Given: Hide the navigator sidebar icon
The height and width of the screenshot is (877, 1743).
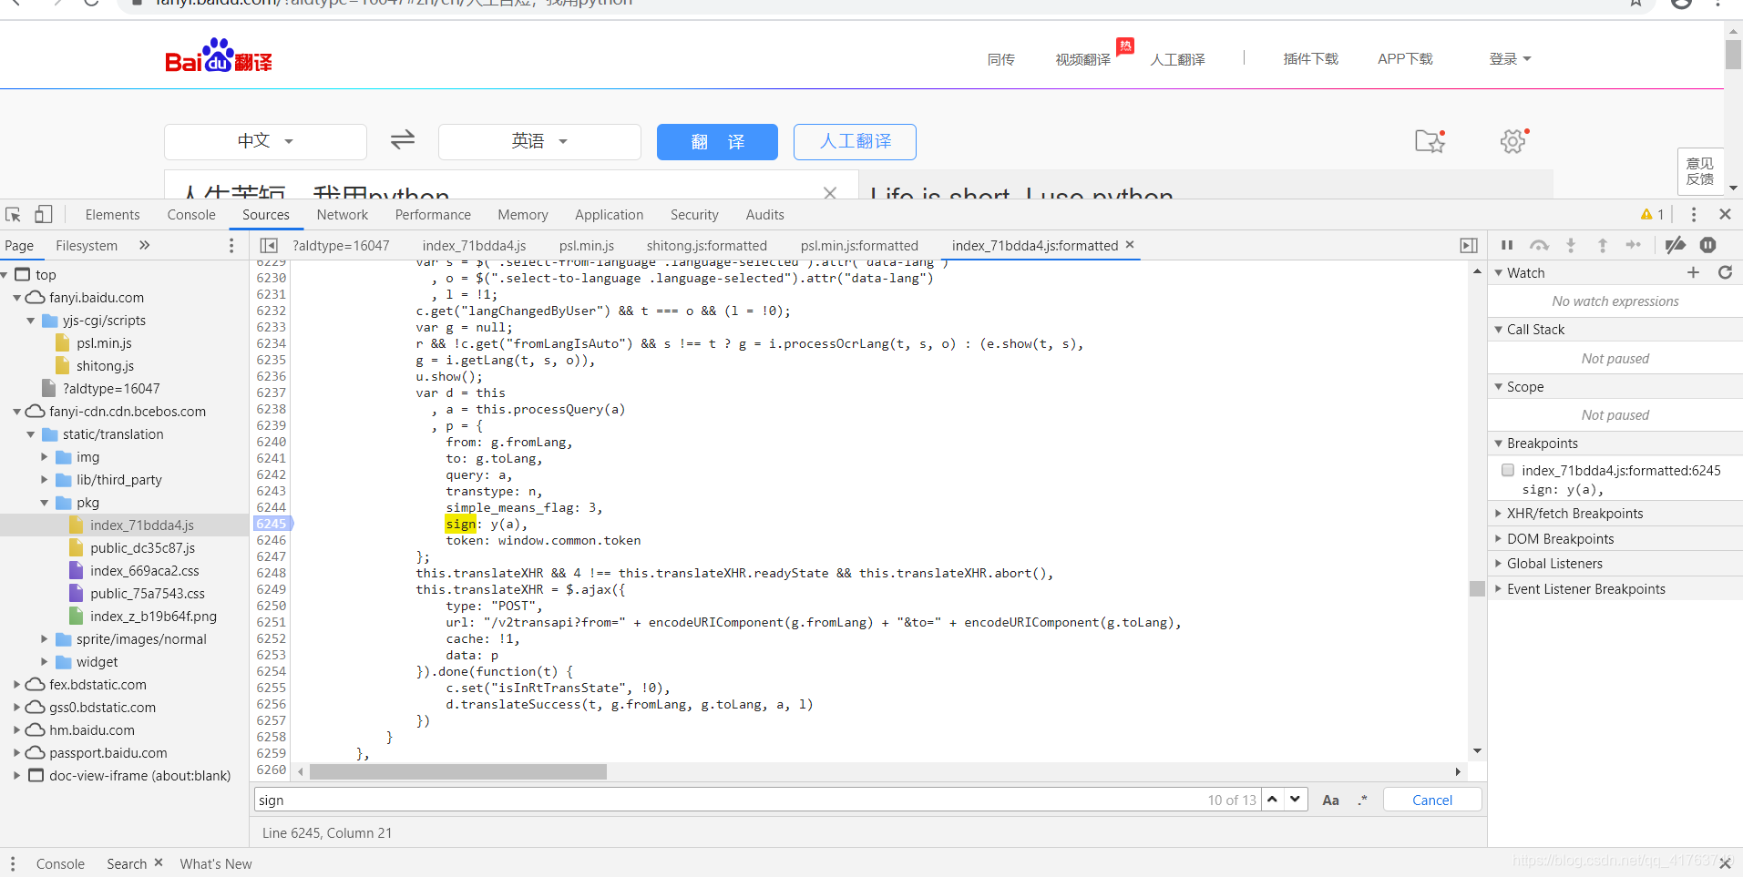Looking at the screenshot, I should tap(269, 246).
